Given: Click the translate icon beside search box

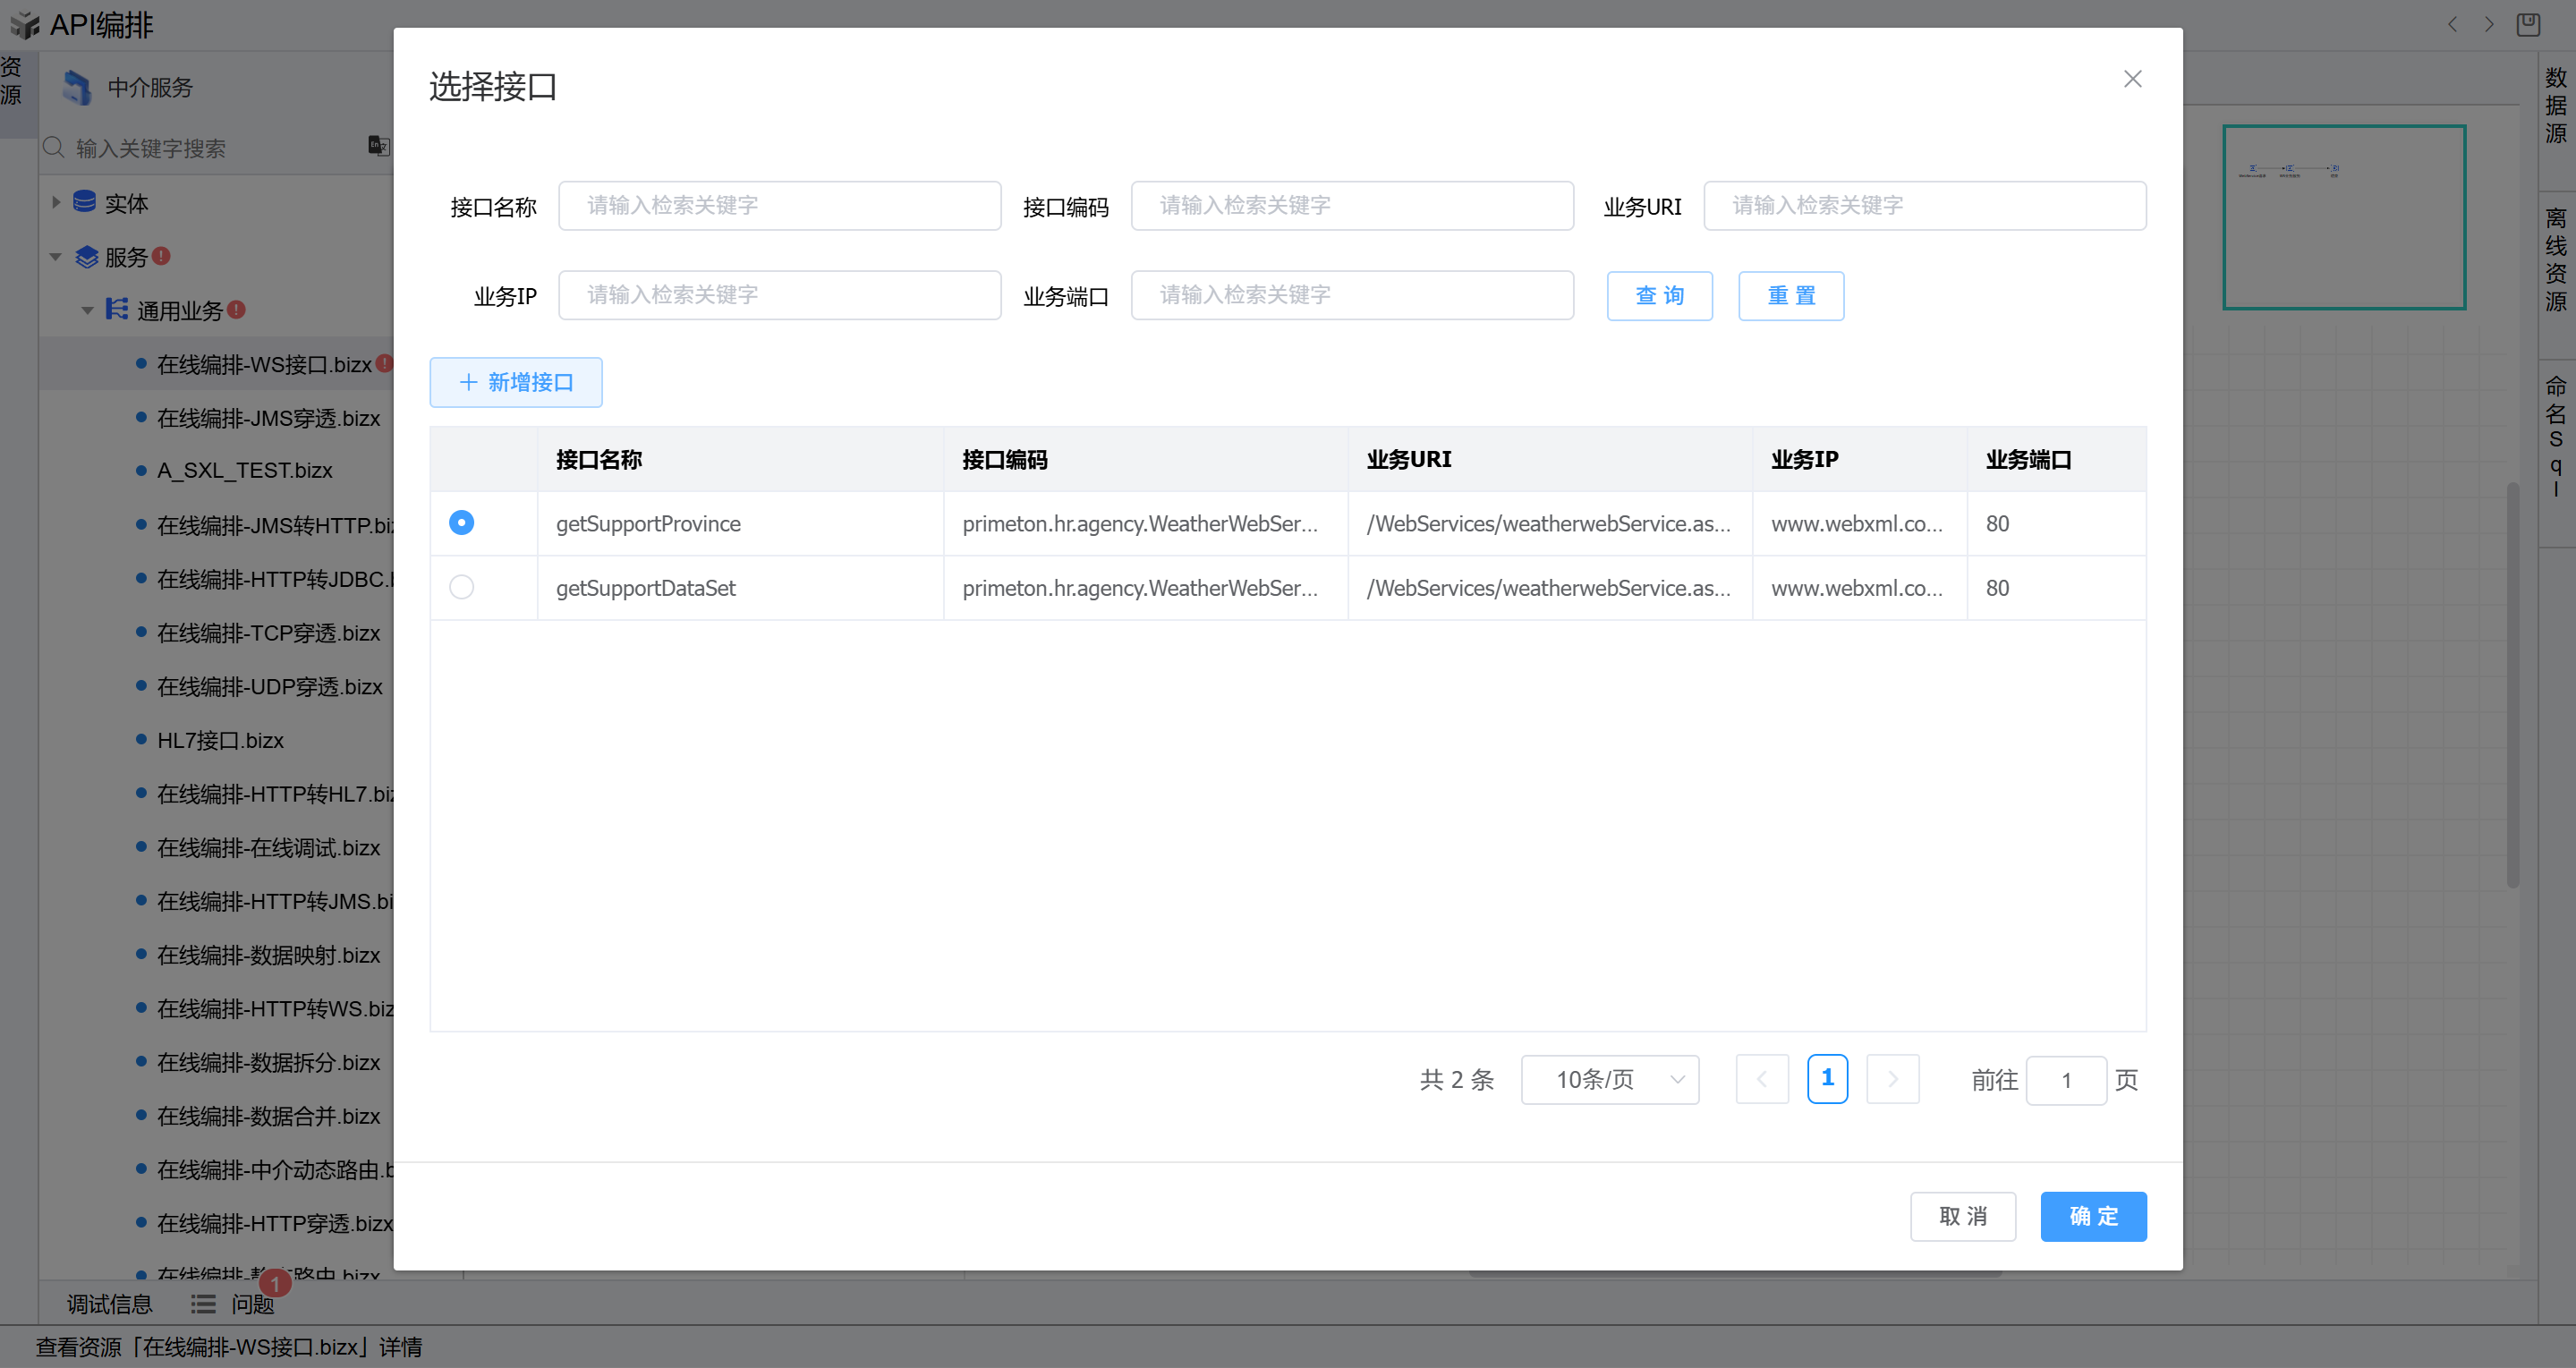Looking at the screenshot, I should (378, 147).
